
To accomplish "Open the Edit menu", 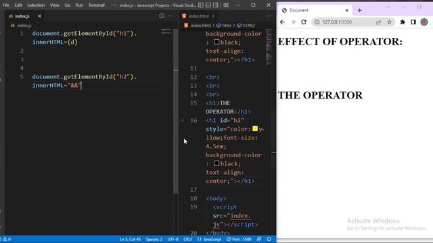I will tap(18, 5).
